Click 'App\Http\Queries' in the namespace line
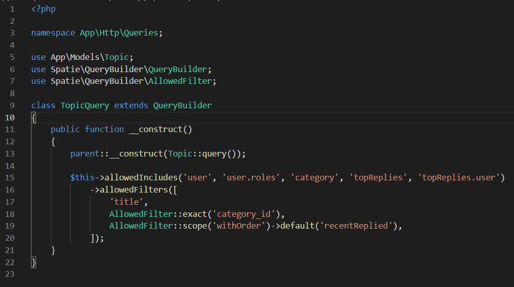Viewport: 514px width, 287px height. (119, 33)
